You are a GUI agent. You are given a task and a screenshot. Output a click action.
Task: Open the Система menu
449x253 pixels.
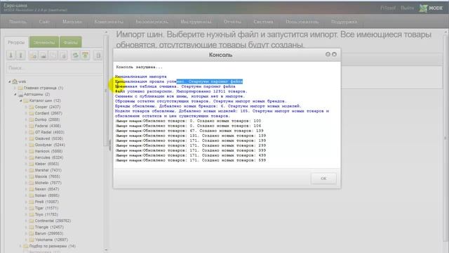pos(263,22)
